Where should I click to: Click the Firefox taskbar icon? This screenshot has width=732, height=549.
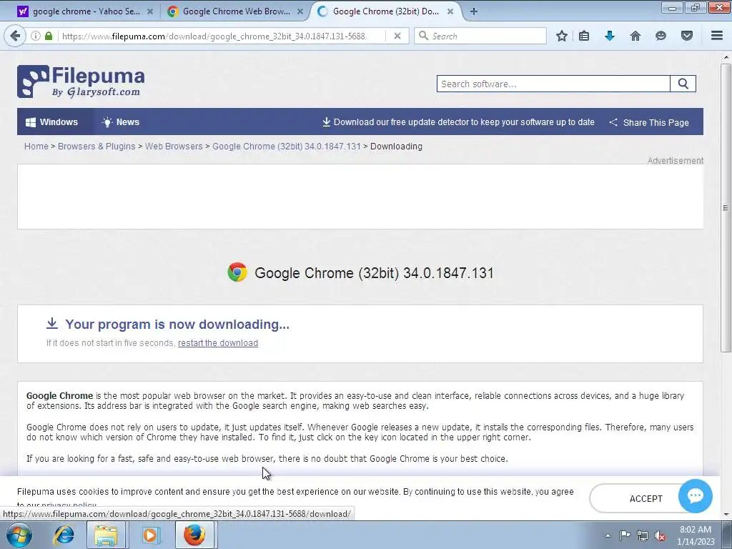point(194,535)
